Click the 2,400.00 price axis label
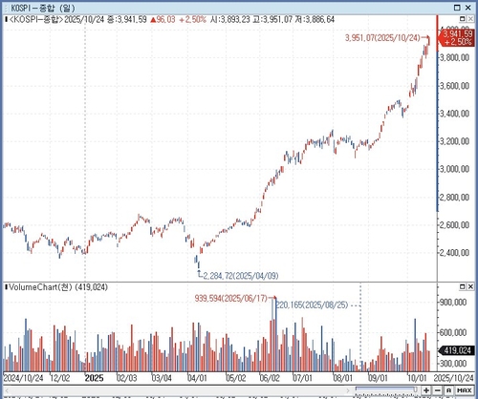 455,253
